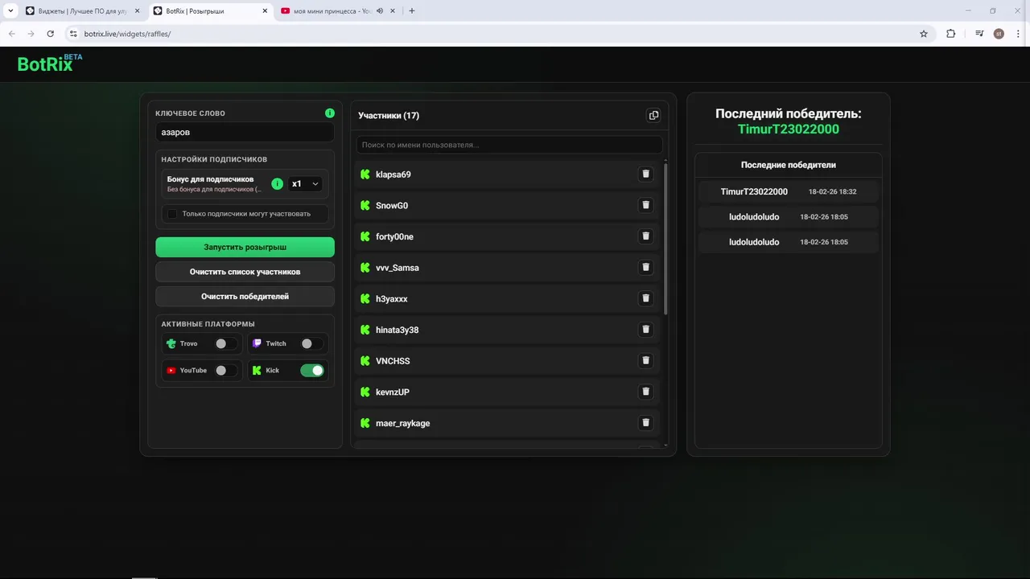Copy the participants list

[x=653, y=115]
